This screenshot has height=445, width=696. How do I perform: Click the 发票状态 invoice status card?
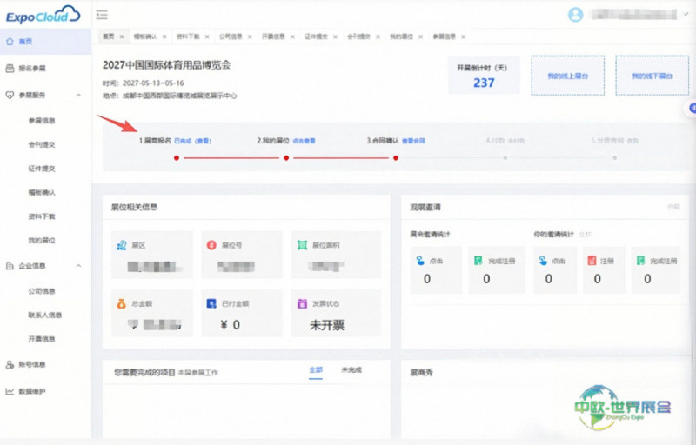coord(336,313)
